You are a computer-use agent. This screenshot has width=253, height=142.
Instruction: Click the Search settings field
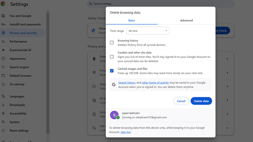161,4
